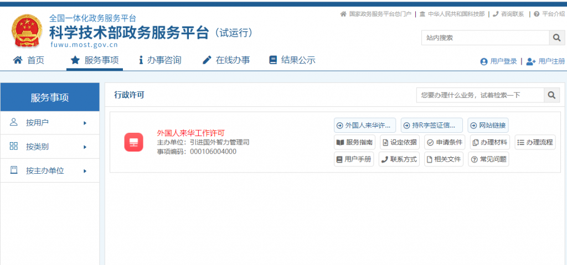
Task: Click 持R字签证信... button
Action: [432, 126]
